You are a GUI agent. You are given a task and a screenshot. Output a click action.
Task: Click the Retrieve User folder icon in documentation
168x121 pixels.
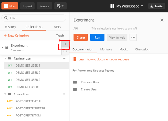point(75,82)
